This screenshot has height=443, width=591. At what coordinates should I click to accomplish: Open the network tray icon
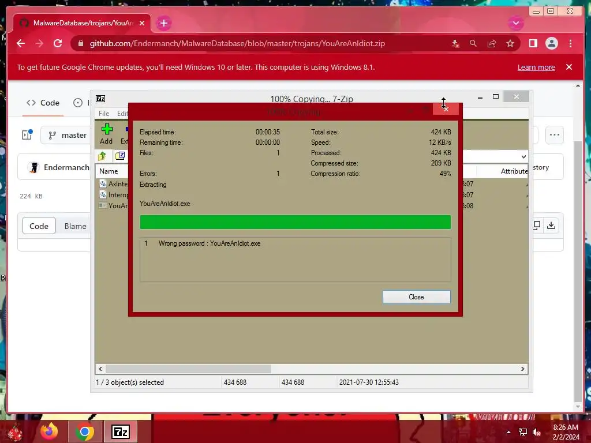523,432
